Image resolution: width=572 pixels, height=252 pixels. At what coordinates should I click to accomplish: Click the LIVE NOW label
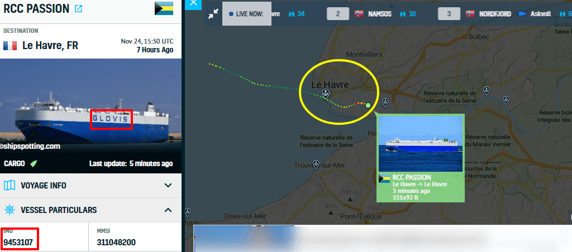click(246, 14)
